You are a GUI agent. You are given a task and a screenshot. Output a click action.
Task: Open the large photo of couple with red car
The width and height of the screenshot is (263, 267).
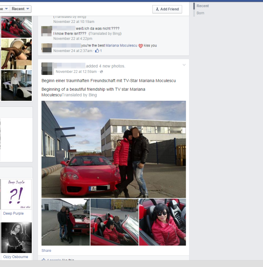pyautogui.click(x=114, y=149)
